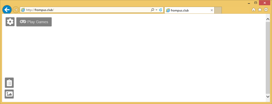Go forward with the forward arrow
The height and width of the screenshot is (104, 272).
point(16,10)
